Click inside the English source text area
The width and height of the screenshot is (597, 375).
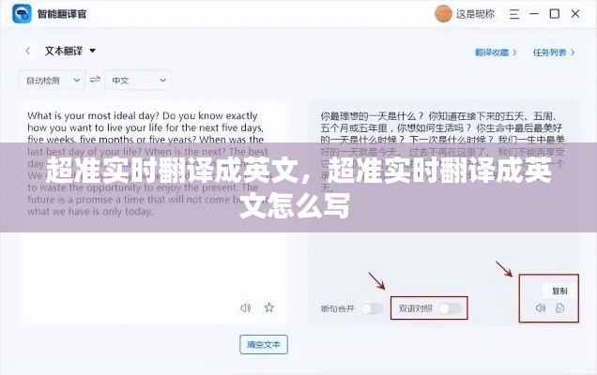point(153,213)
